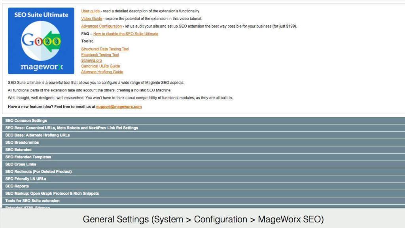Click the SEO Suite Ultimate logo image
Viewport: 405px width, 228px height.
coord(41,41)
